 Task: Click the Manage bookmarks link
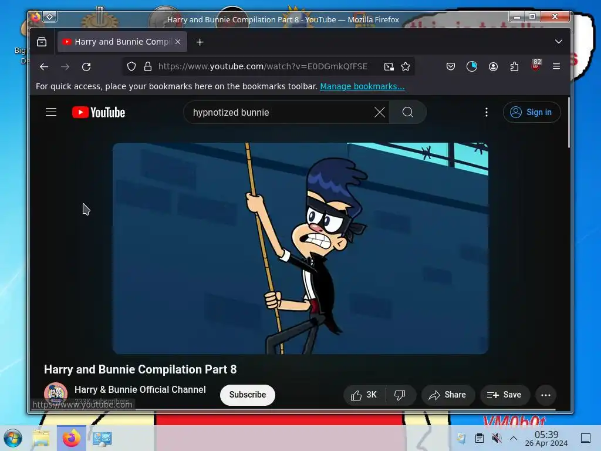coord(362,87)
